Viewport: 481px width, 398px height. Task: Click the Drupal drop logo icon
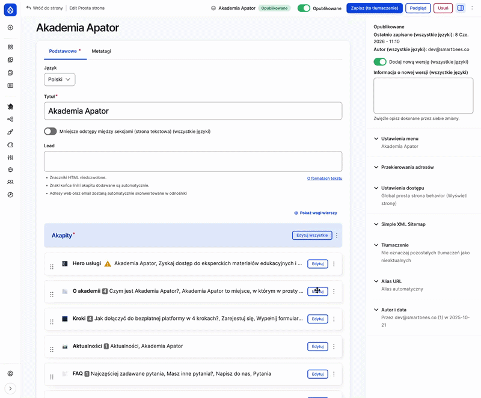(10, 10)
